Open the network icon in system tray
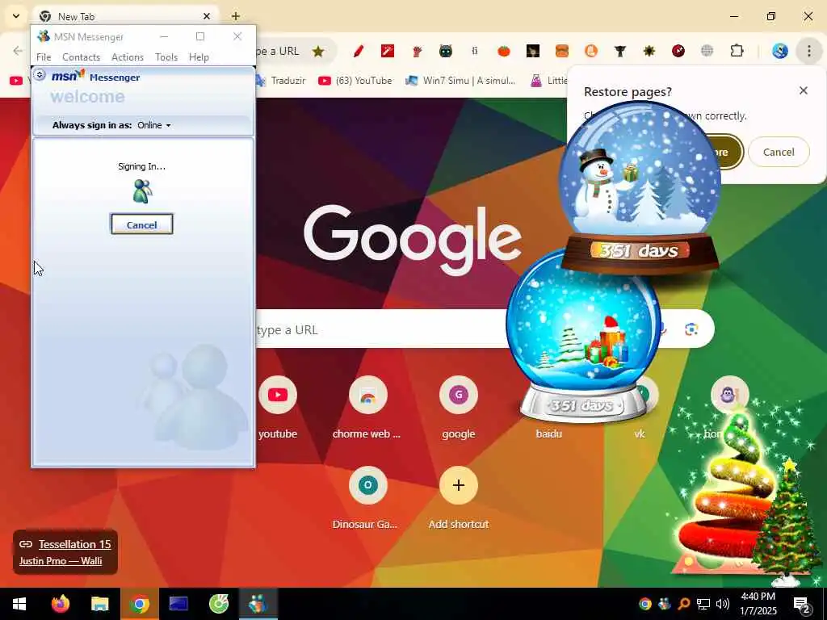 [703, 604]
